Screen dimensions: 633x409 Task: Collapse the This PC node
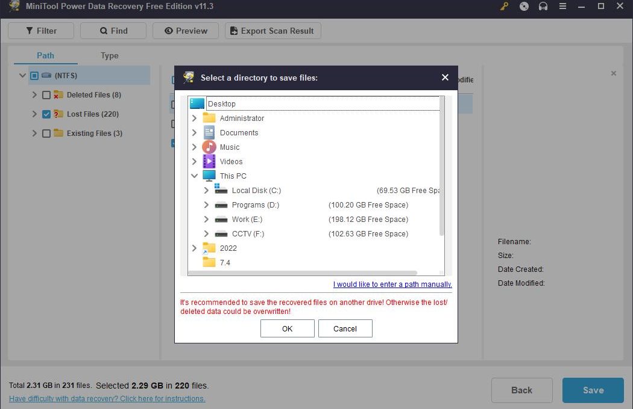pyautogui.click(x=194, y=176)
